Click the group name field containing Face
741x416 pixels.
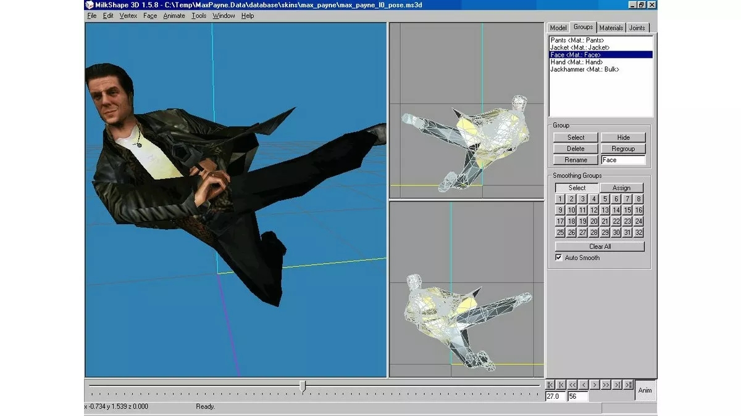[x=622, y=160]
